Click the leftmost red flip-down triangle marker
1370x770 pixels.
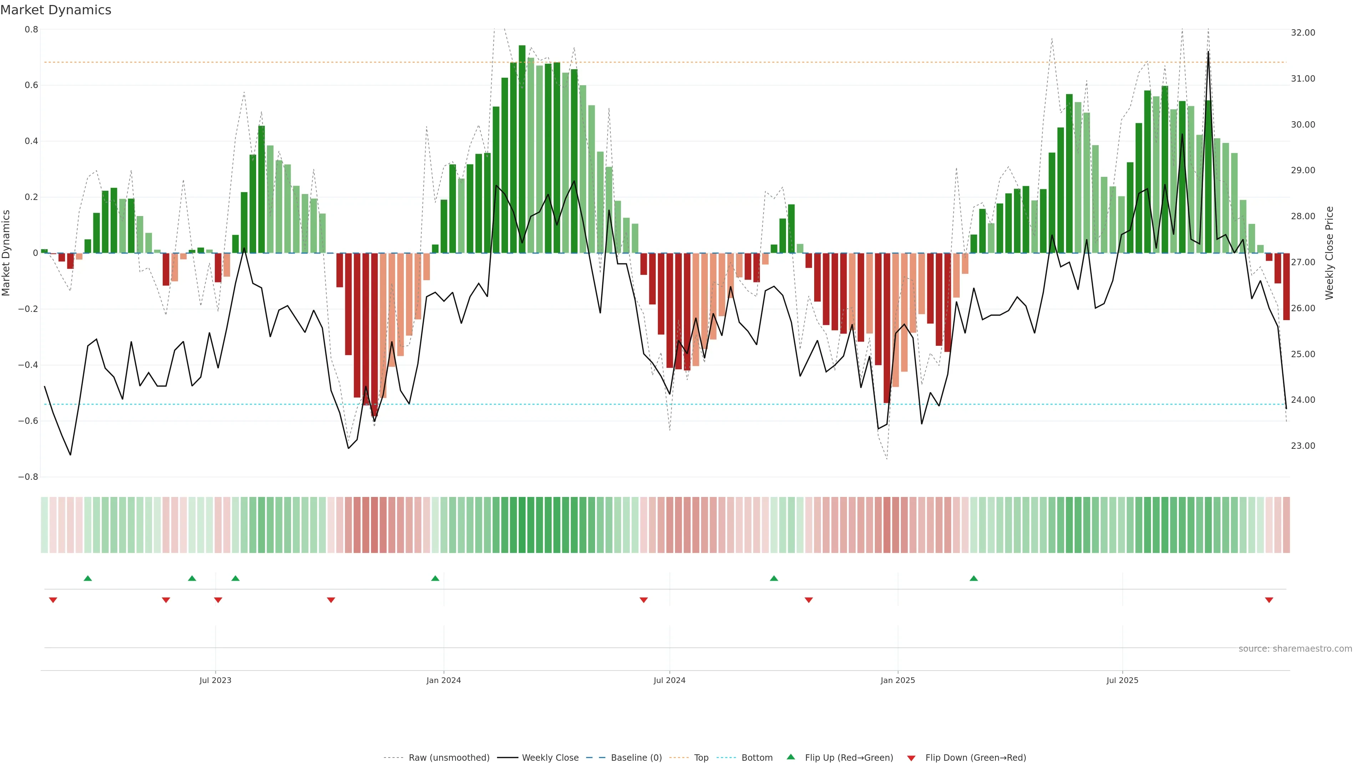pyautogui.click(x=53, y=600)
